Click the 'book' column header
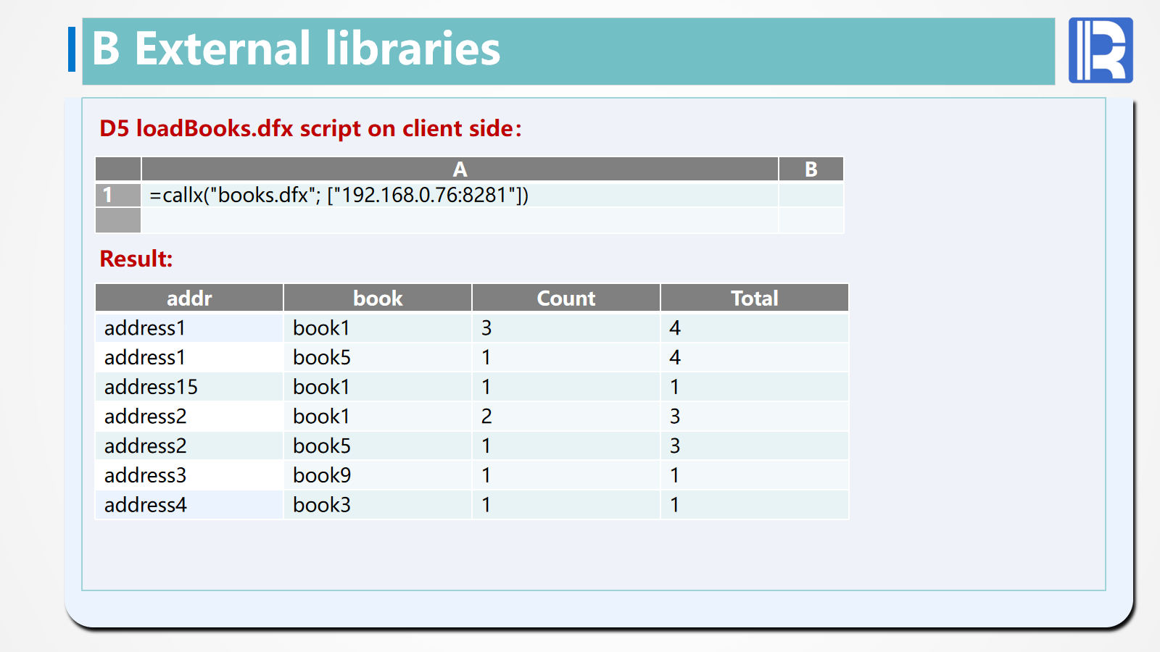 coord(378,298)
